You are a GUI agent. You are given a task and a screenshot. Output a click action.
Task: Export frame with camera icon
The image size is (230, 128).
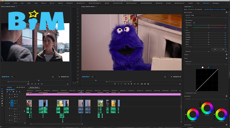pyautogui.click(x=148, y=84)
